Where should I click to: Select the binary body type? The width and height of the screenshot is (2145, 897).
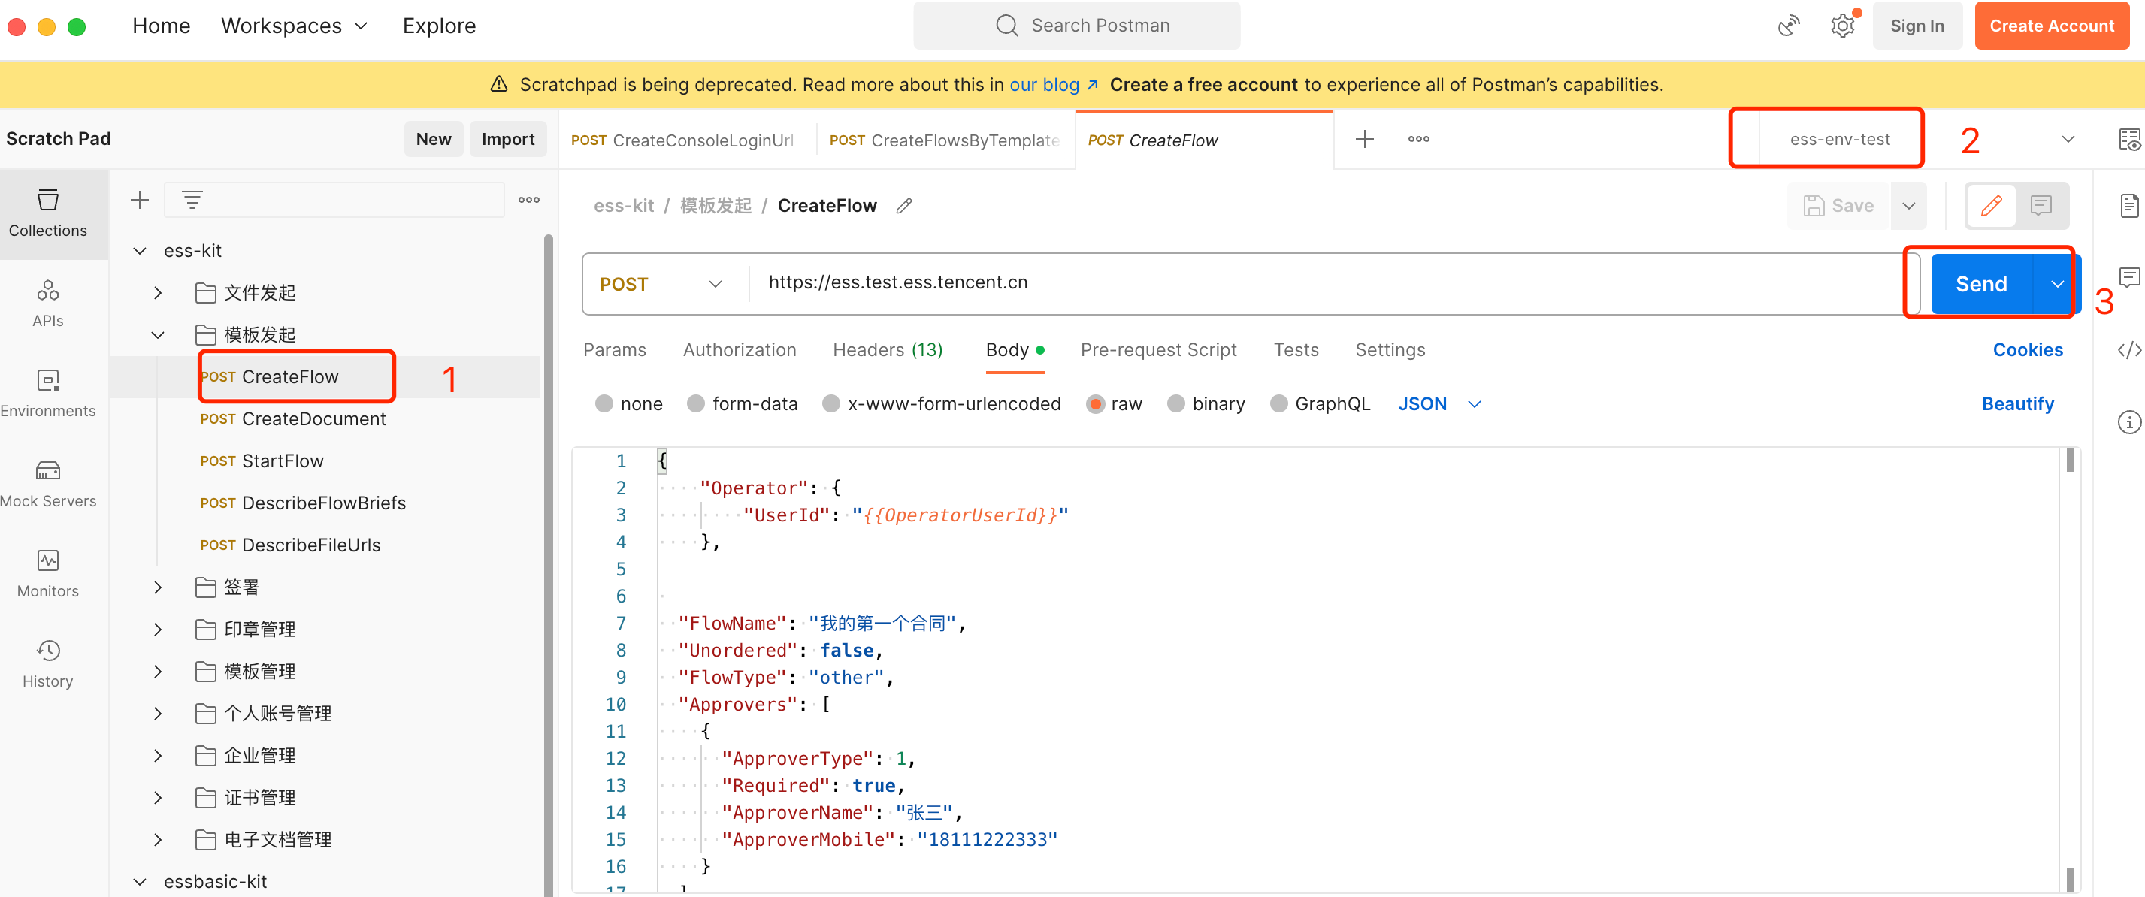click(x=1175, y=403)
